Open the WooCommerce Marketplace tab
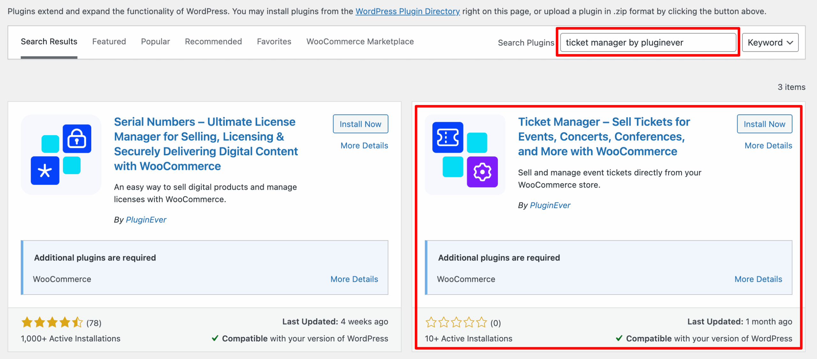 [x=360, y=41]
